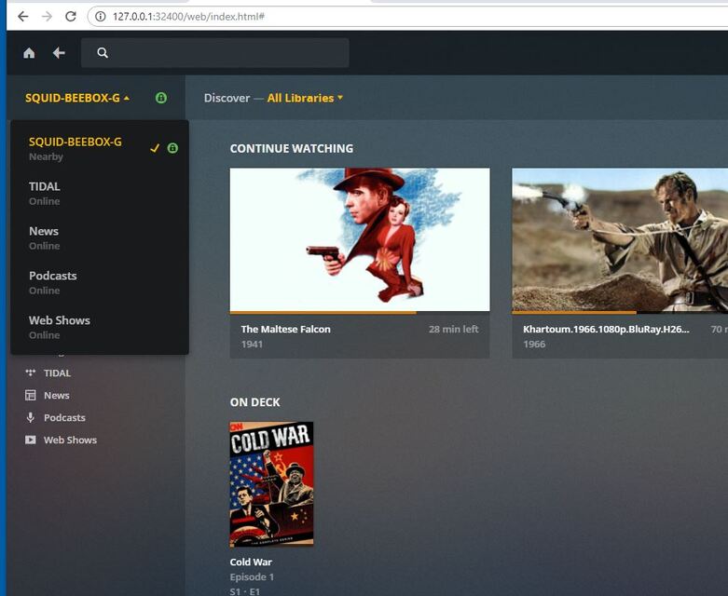
Task: Select the browser address bar URL
Action: click(x=188, y=17)
